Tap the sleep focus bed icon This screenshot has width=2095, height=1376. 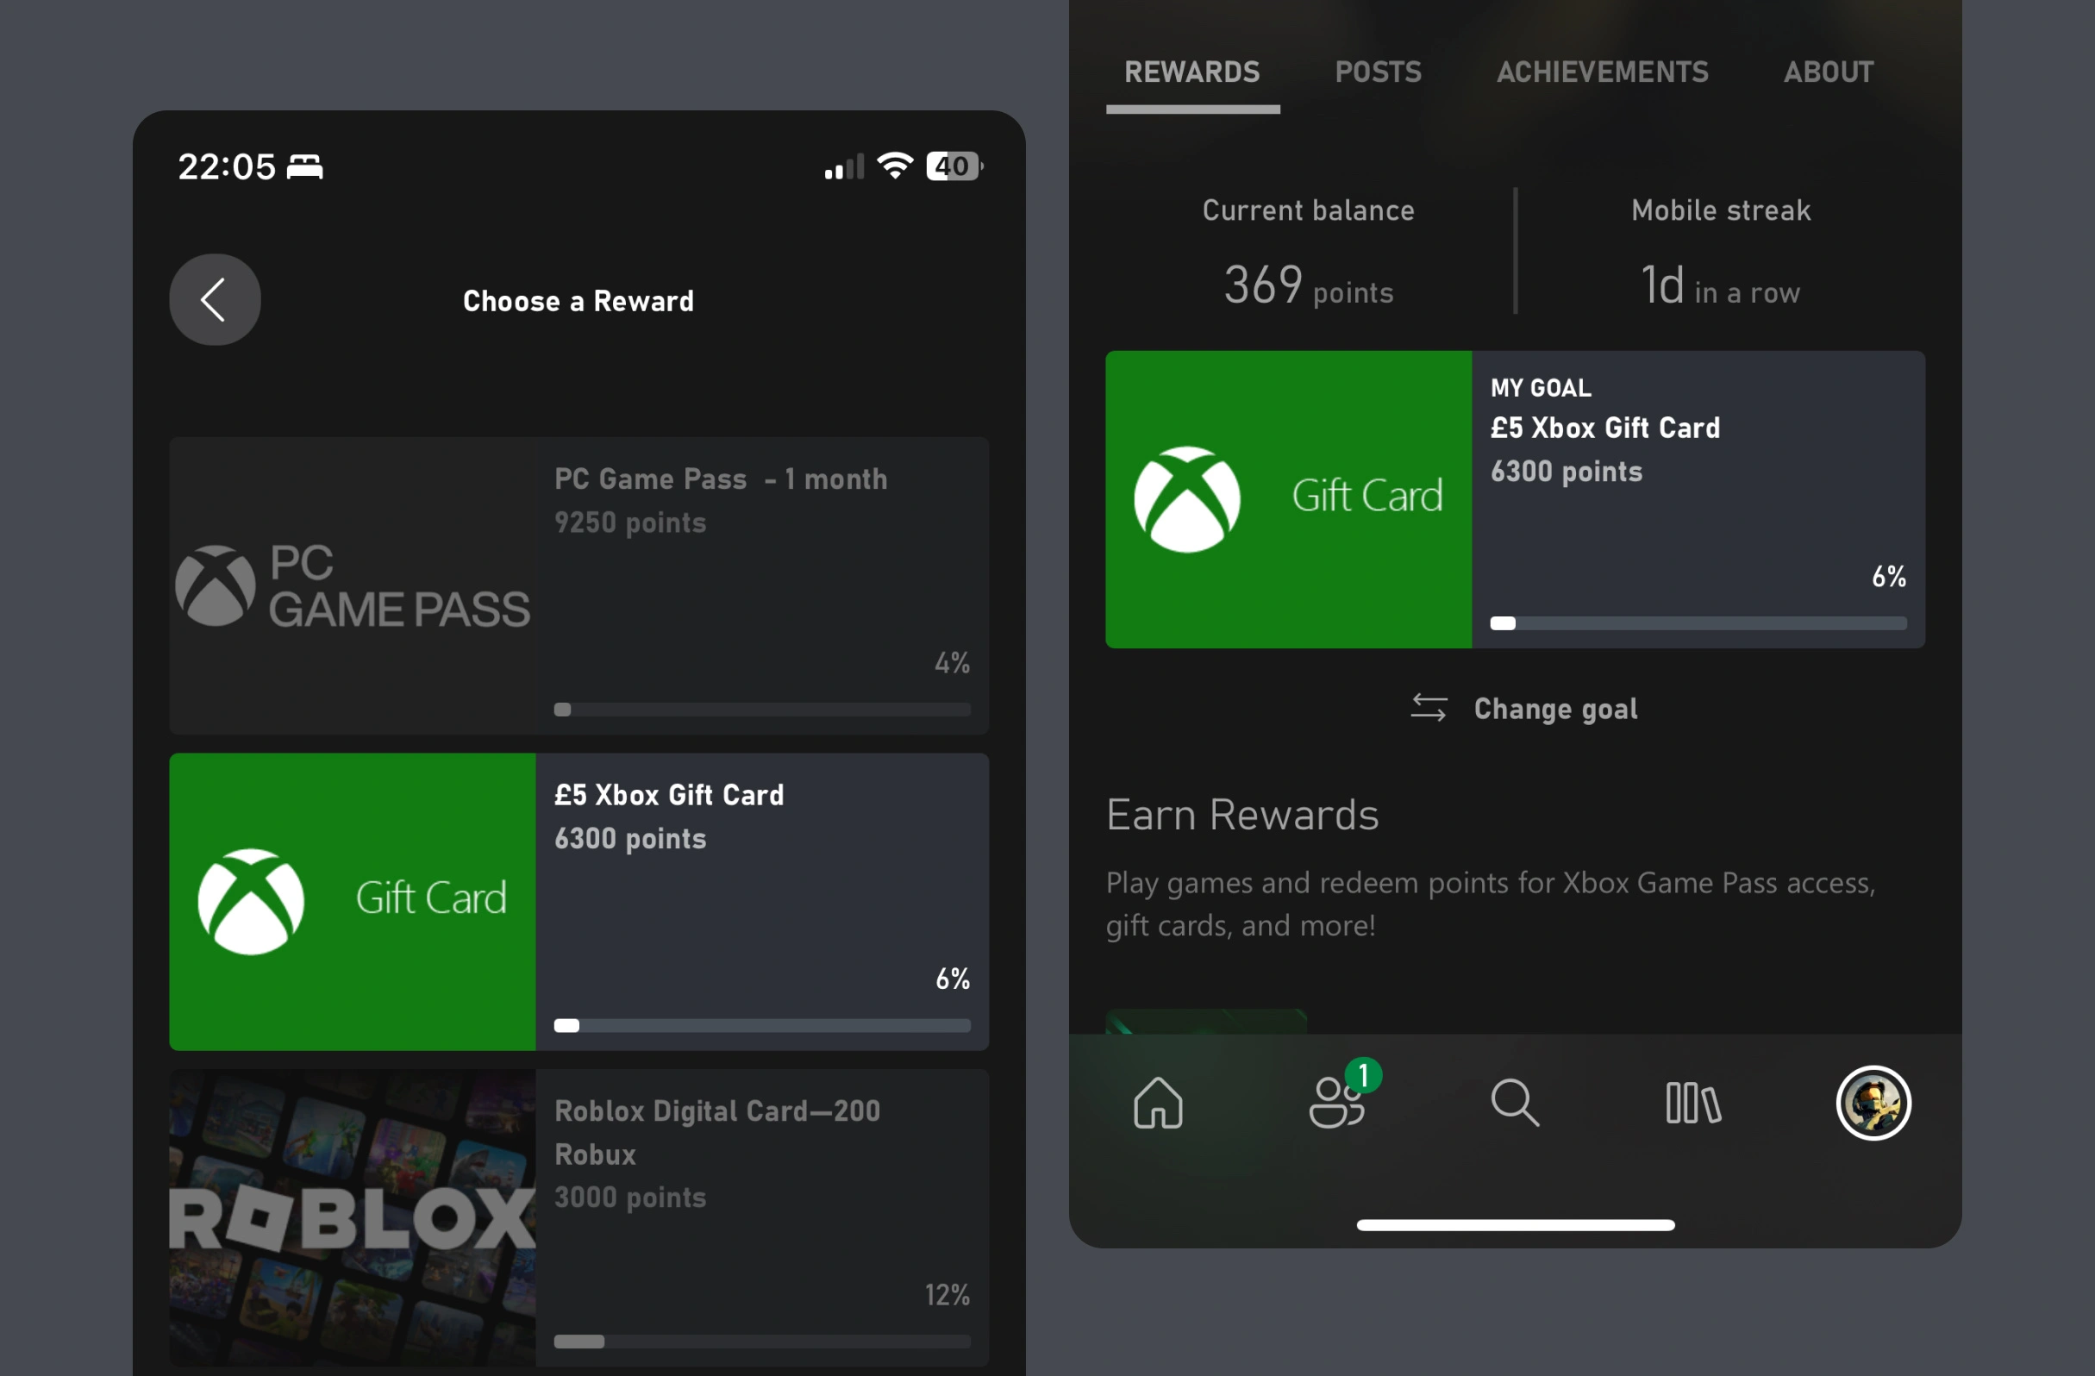pos(305,166)
